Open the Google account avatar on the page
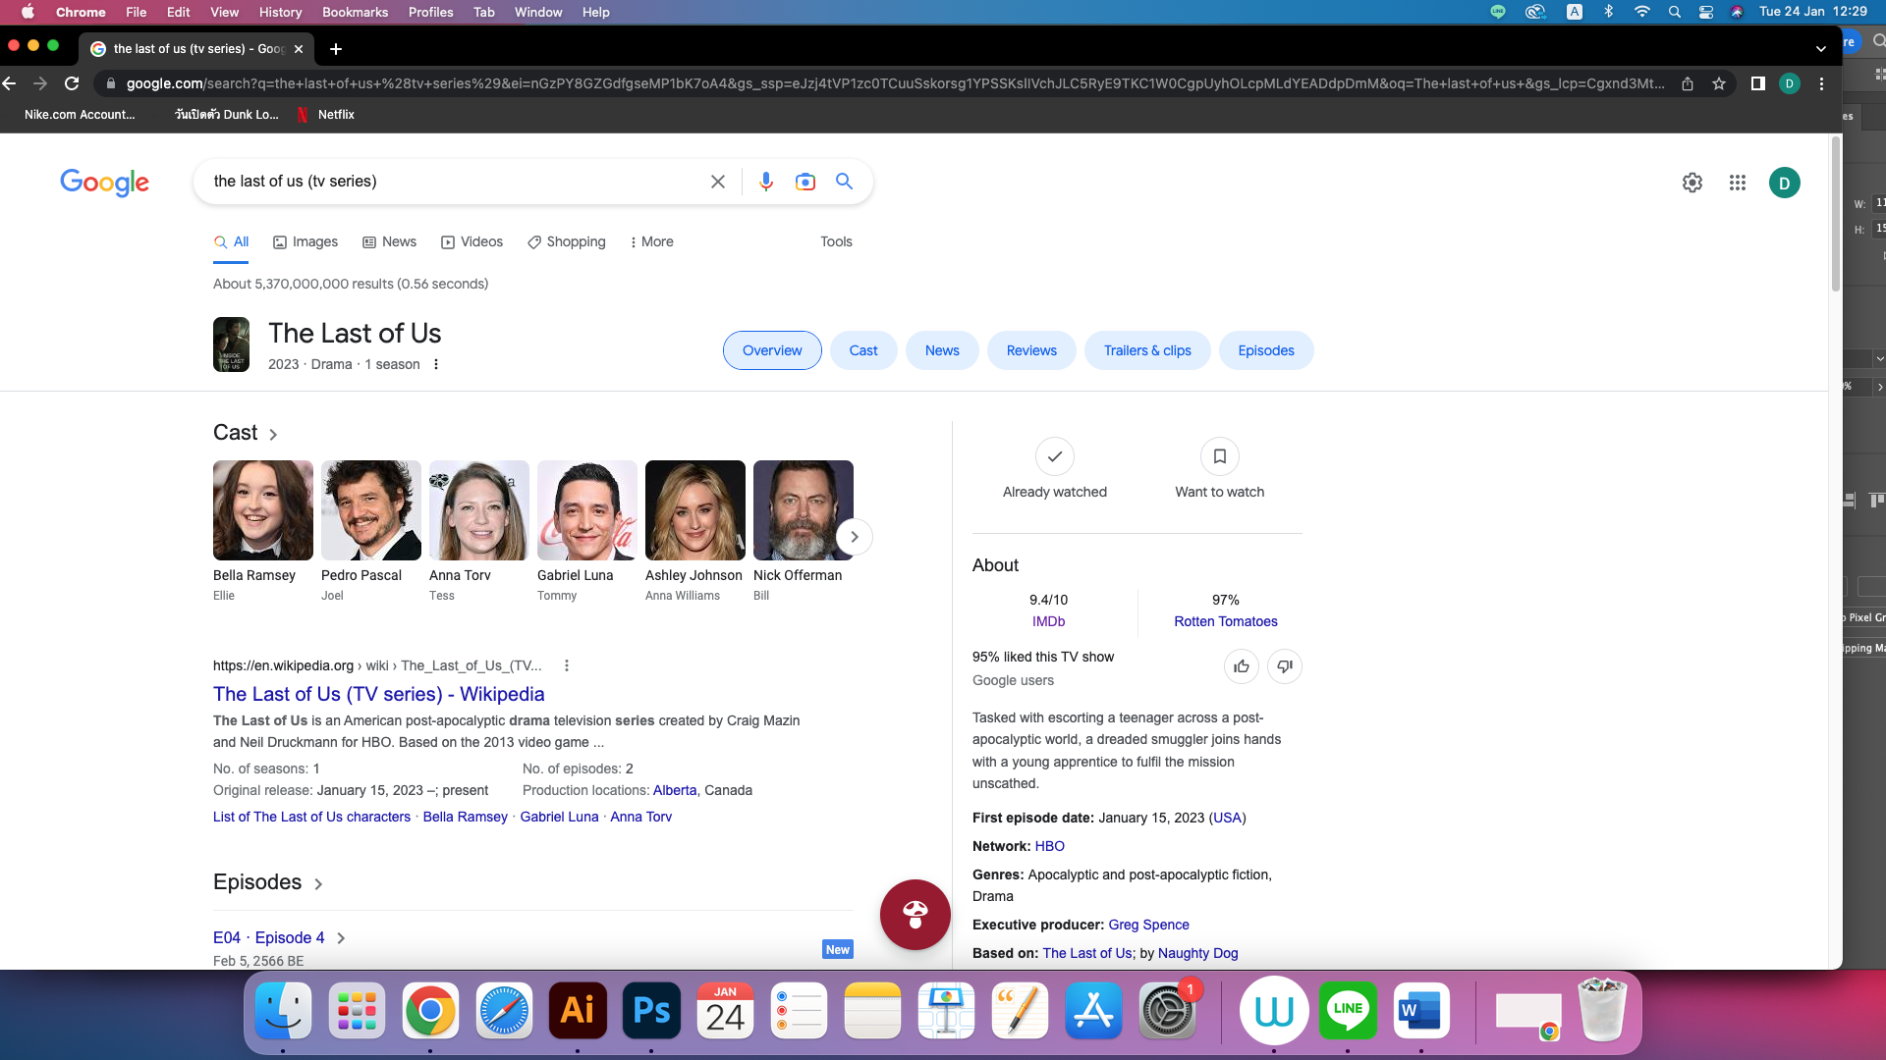The image size is (1886, 1060). pyautogui.click(x=1785, y=183)
